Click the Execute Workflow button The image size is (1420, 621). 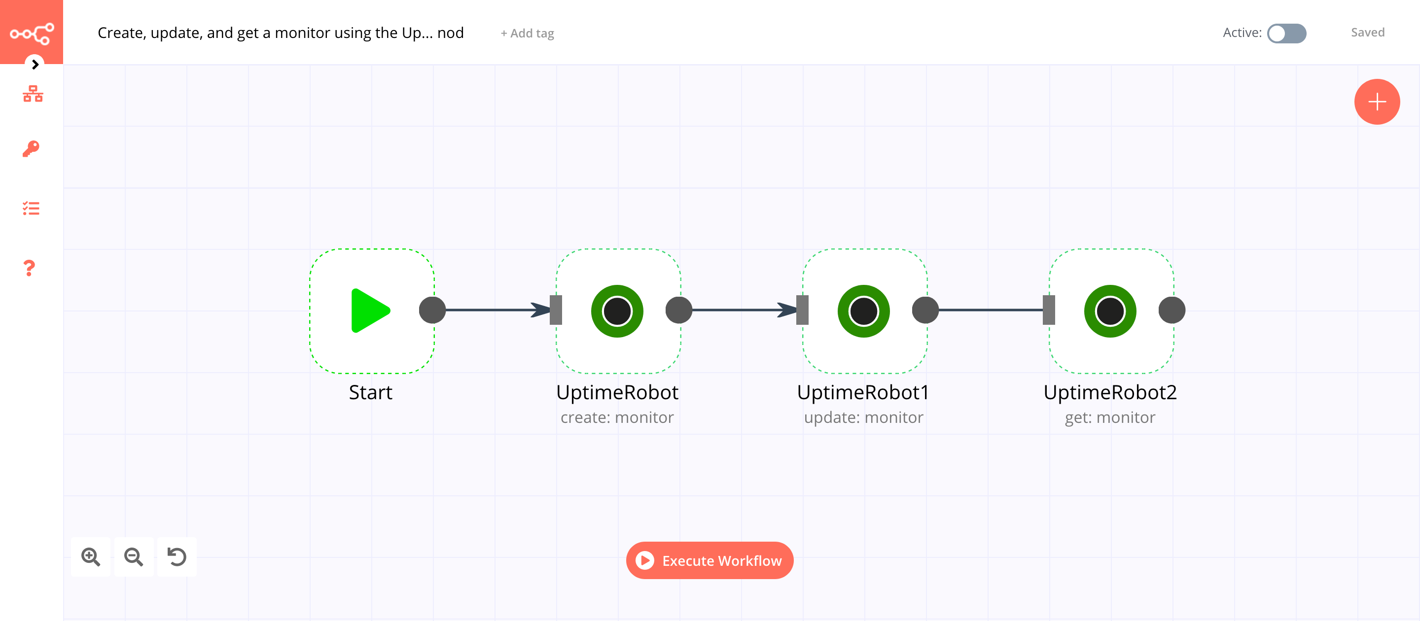[x=710, y=560]
